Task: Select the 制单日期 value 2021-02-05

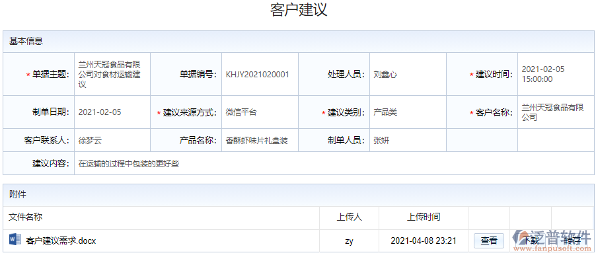Action: click(x=100, y=112)
